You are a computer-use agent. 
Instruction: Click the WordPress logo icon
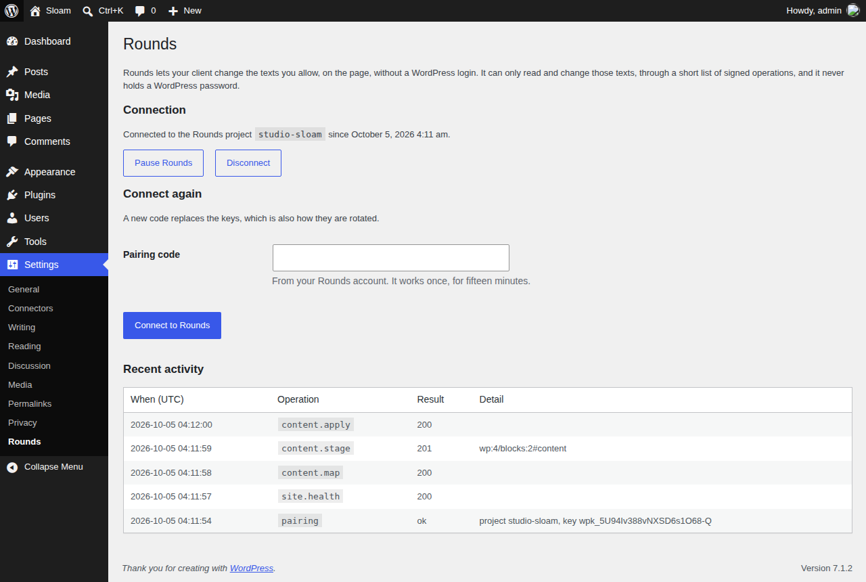[12, 11]
